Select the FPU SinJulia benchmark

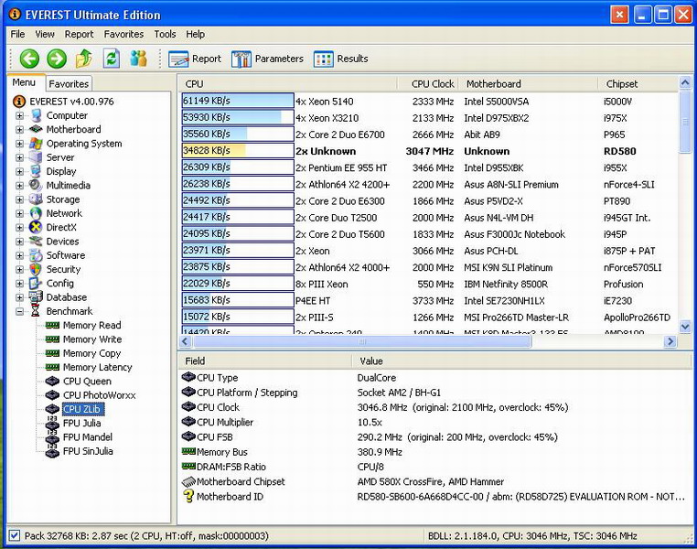coord(88,451)
